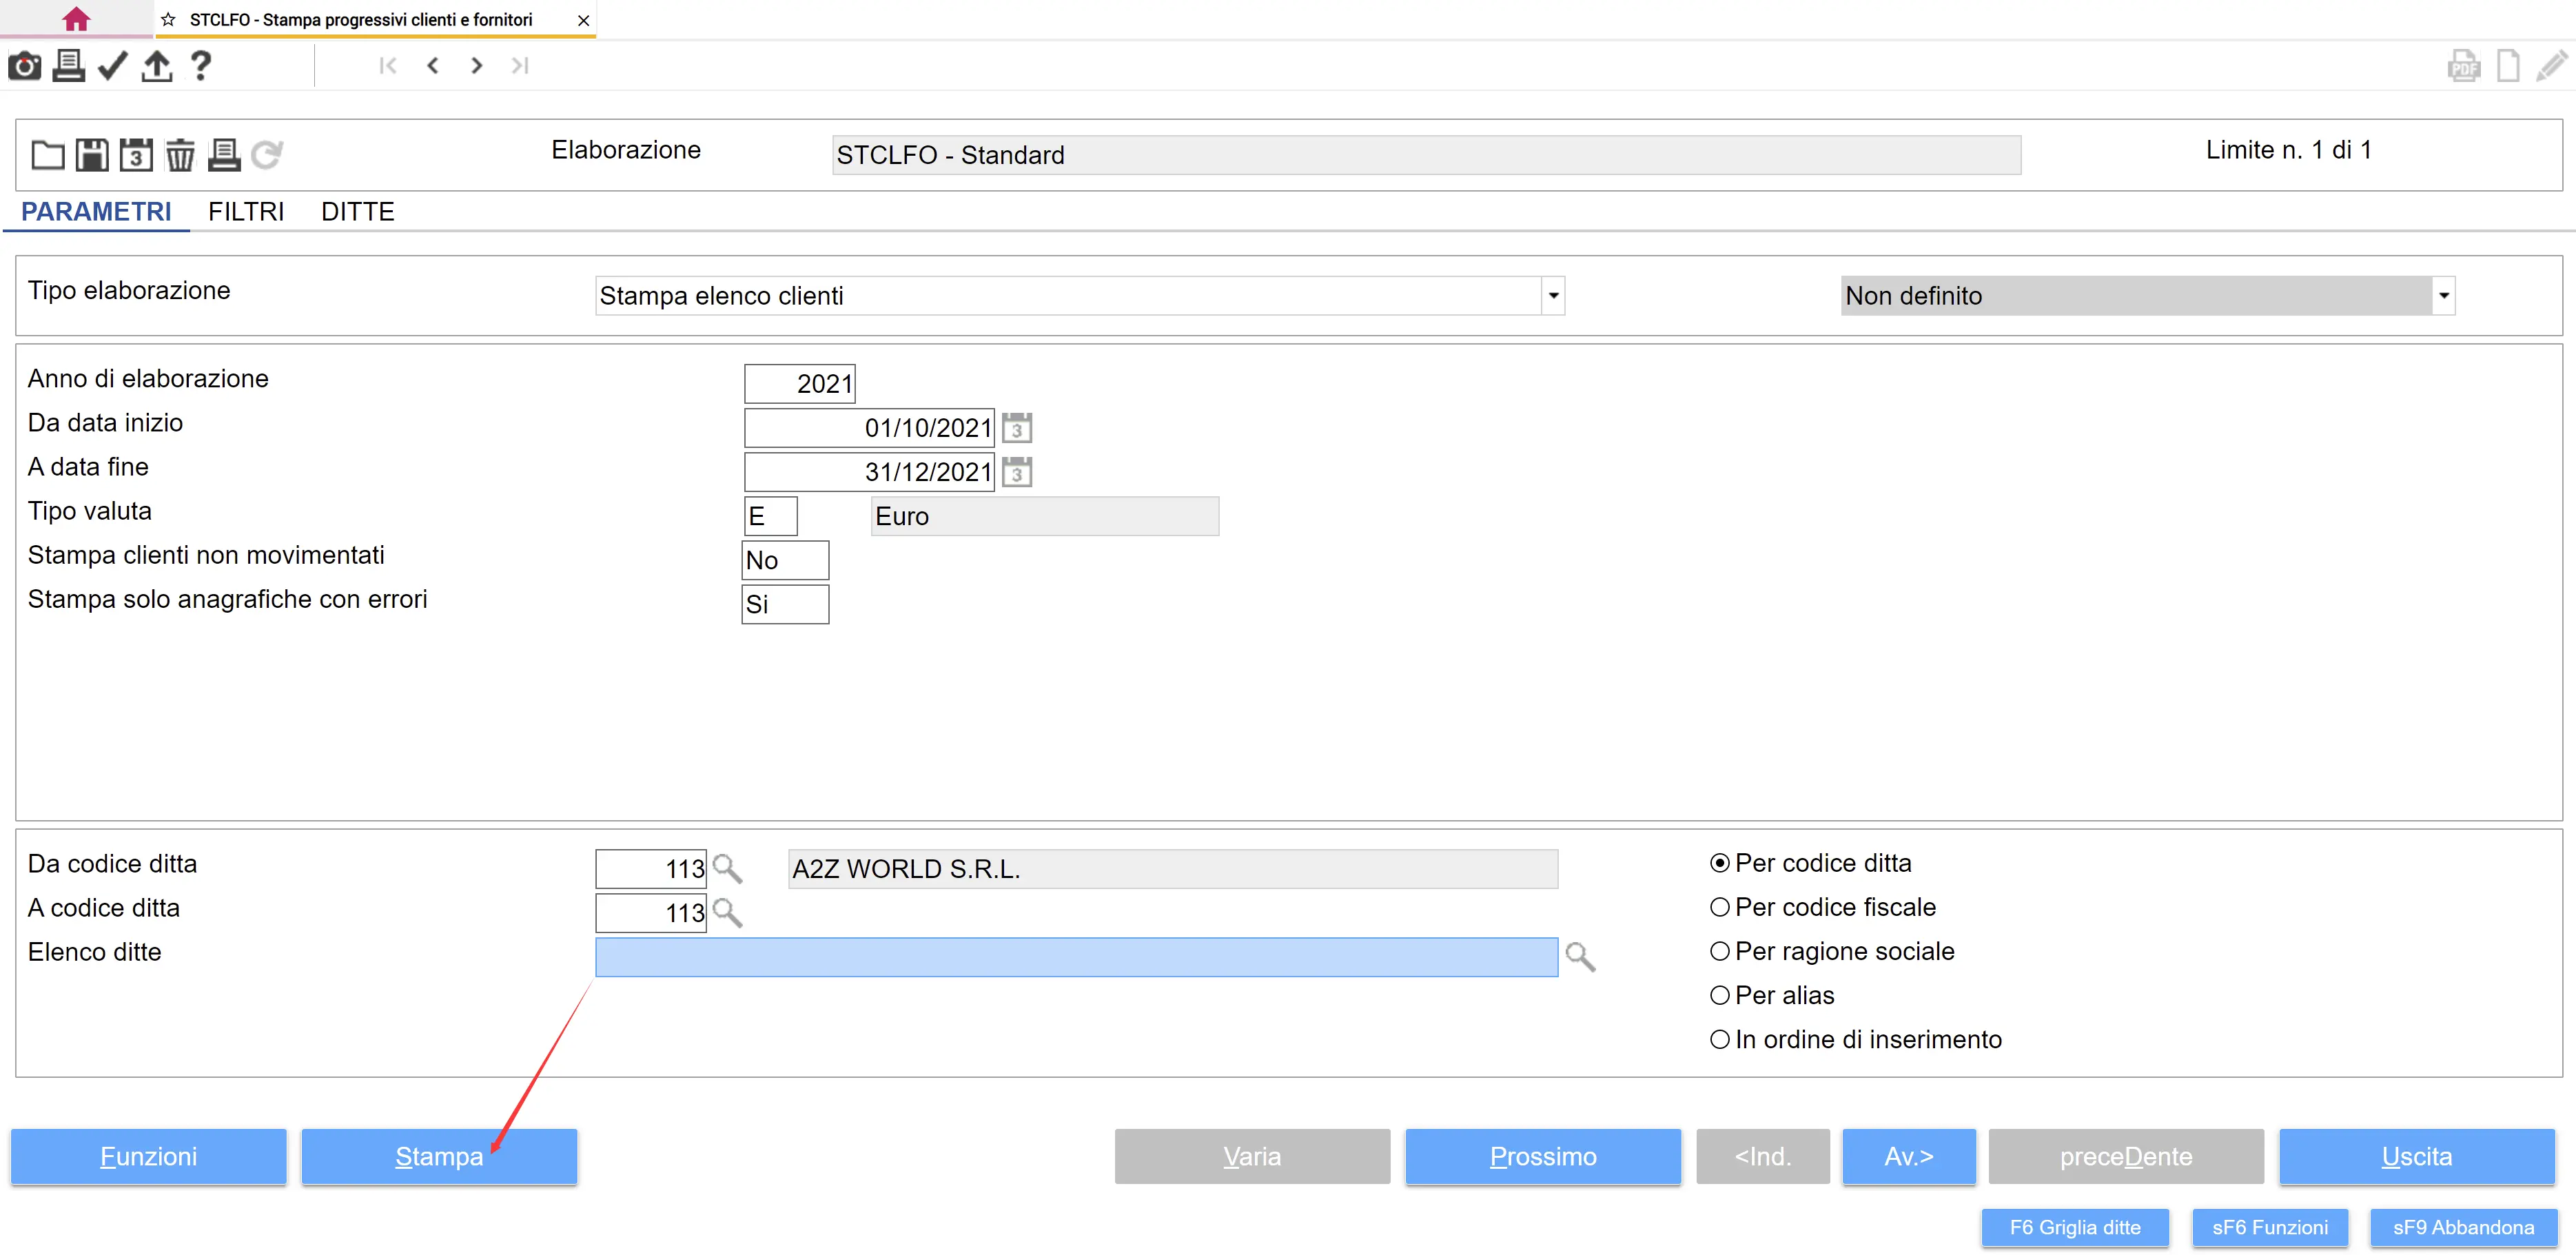Click the question mark help icon

point(201,66)
